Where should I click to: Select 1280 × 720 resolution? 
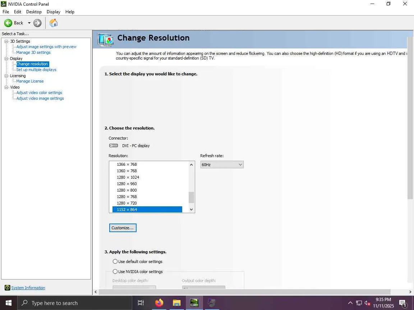[x=127, y=203]
